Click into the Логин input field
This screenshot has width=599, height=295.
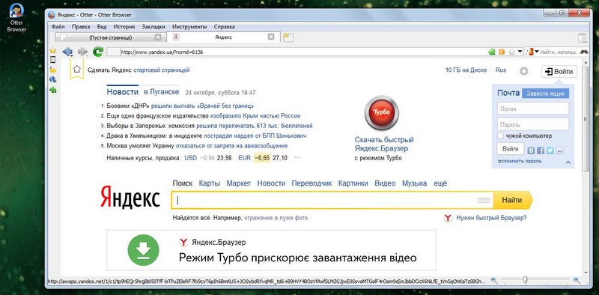click(x=533, y=109)
